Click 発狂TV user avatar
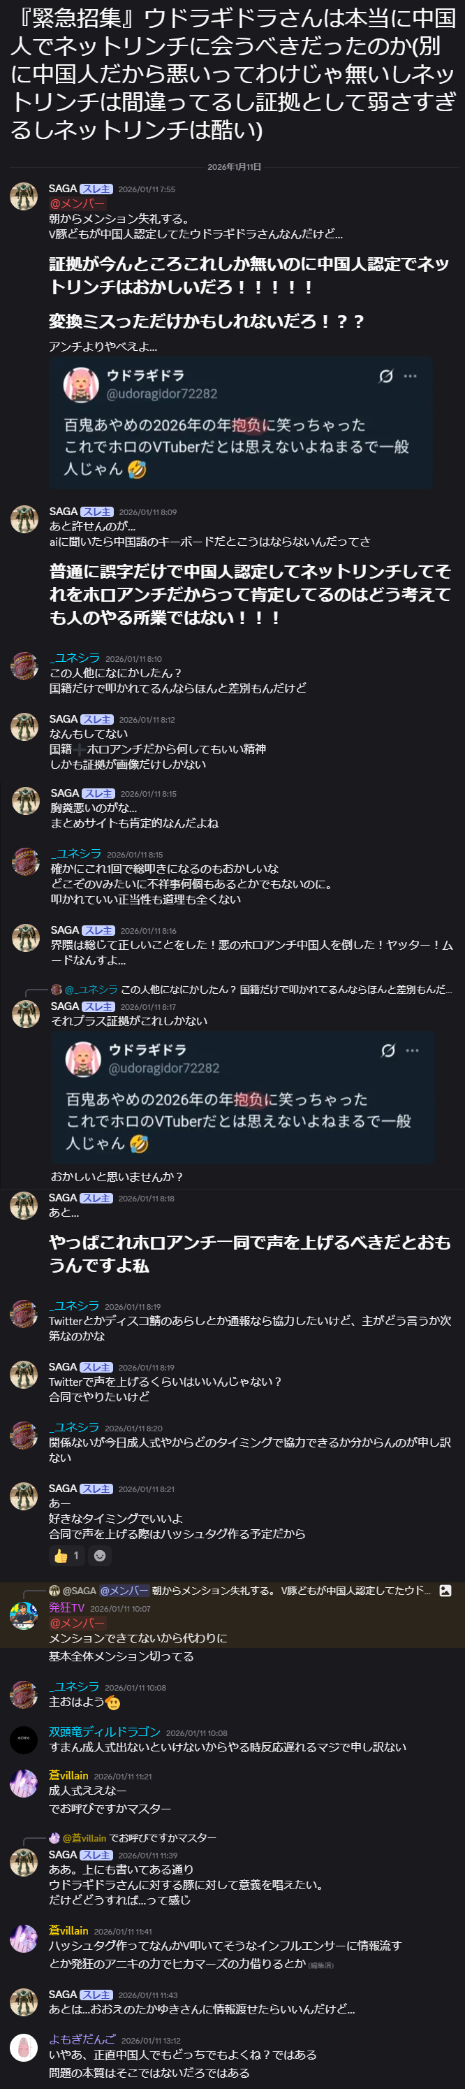The height and width of the screenshot is (2089, 465). 24,1615
